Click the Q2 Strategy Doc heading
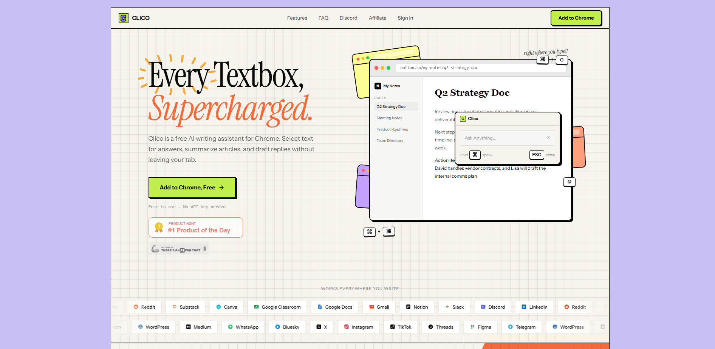Screen dimensions: 715x349 click(472, 93)
